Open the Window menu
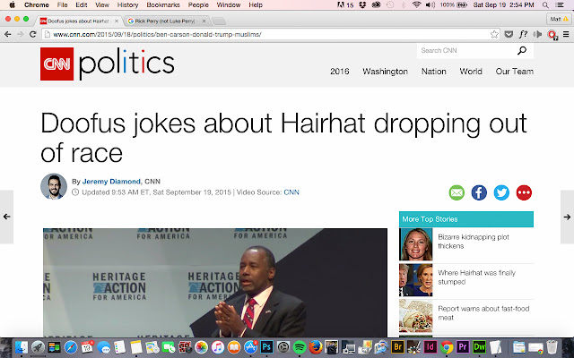Image resolution: width=574 pixels, height=358 pixels. pos(229,4)
